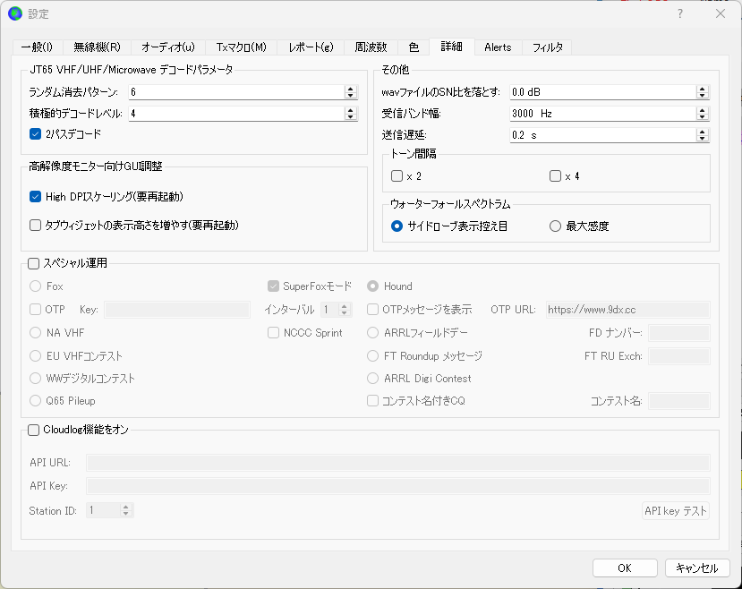Click the キャンセル button

[x=697, y=568]
